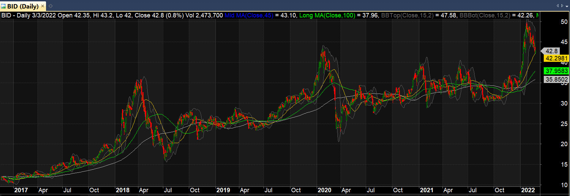Image resolution: width=570 pixels, height=196 pixels.
Task: Click the yellow 42.2981 price label
Action: tap(556, 58)
